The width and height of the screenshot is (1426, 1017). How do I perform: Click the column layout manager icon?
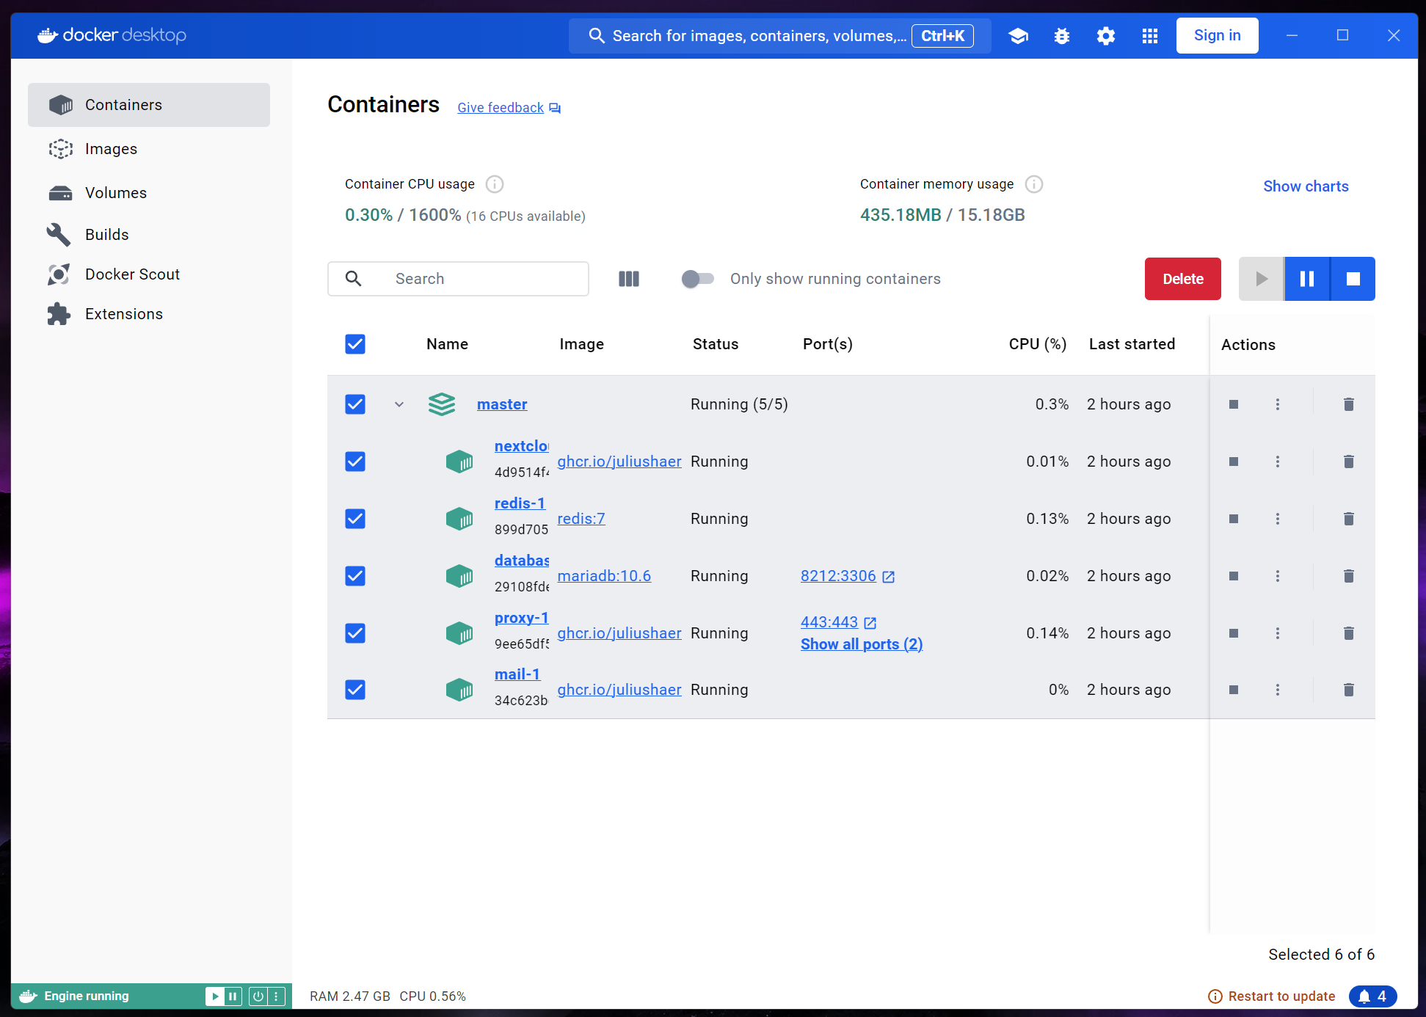(x=629, y=279)
